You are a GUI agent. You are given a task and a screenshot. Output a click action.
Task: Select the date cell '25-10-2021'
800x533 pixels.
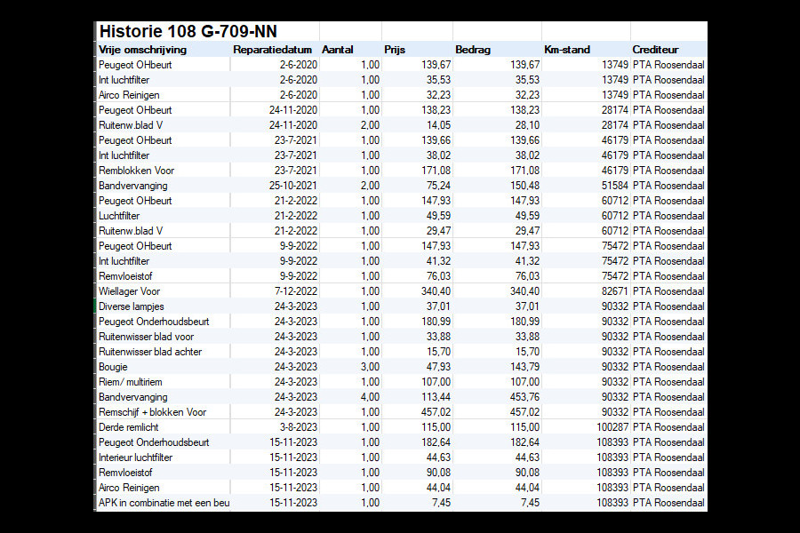293,186
